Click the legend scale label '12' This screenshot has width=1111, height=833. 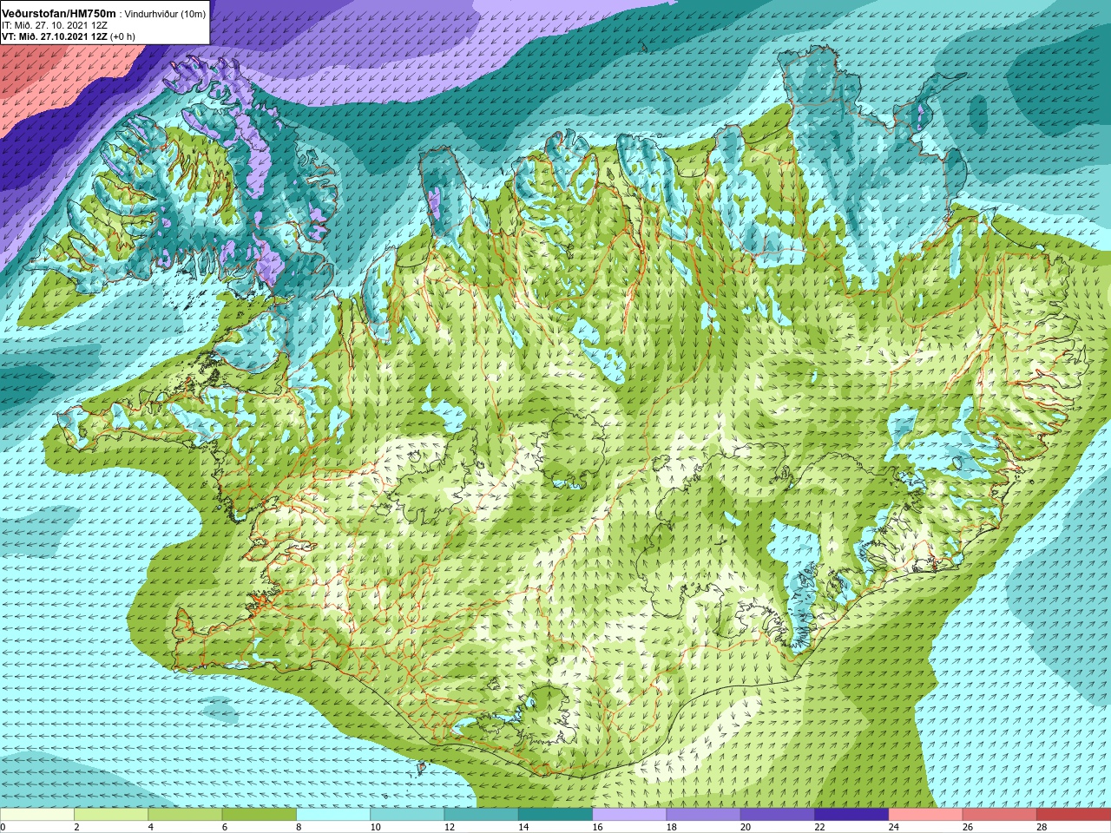click(450, 827)
